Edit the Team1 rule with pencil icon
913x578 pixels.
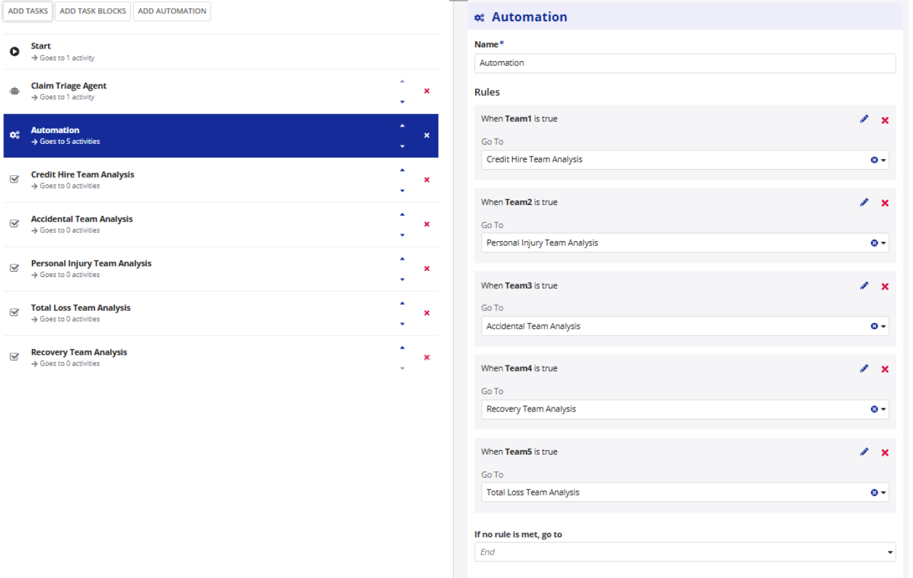pyautogui.click(x=864, y=119)
